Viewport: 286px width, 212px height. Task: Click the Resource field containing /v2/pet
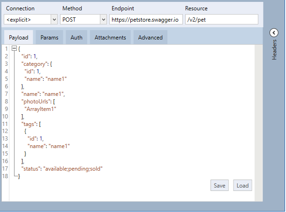(221, 19)
